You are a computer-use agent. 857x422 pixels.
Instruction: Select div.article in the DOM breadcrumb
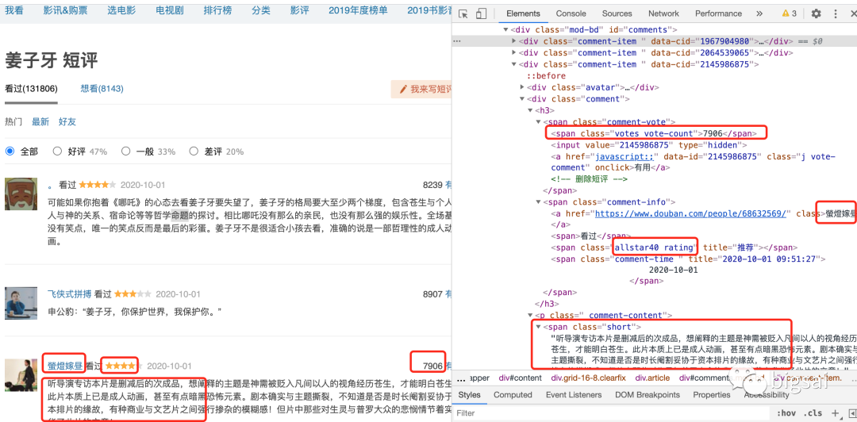654,378
